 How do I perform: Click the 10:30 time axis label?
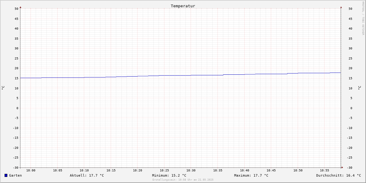point(191,170)
